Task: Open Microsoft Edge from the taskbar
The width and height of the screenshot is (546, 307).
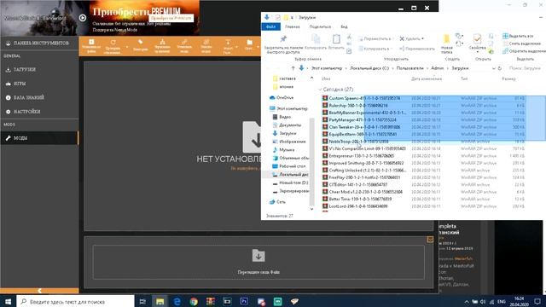Action: coord(177,301)
